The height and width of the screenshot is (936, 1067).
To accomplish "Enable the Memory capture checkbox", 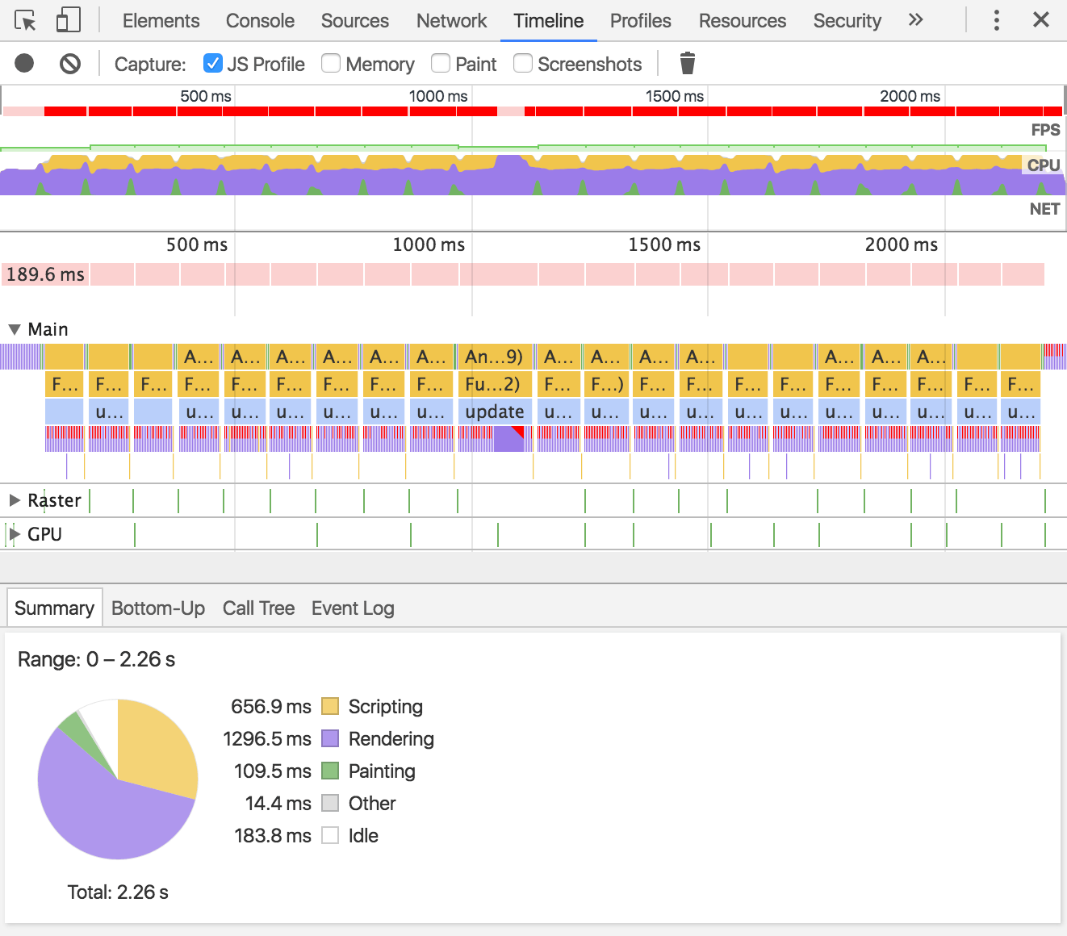I will click(x=331, y=63).
